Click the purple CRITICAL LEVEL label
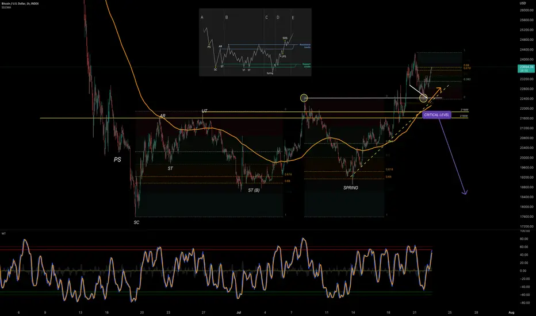 pyautogui.click(x=437, y=115)
